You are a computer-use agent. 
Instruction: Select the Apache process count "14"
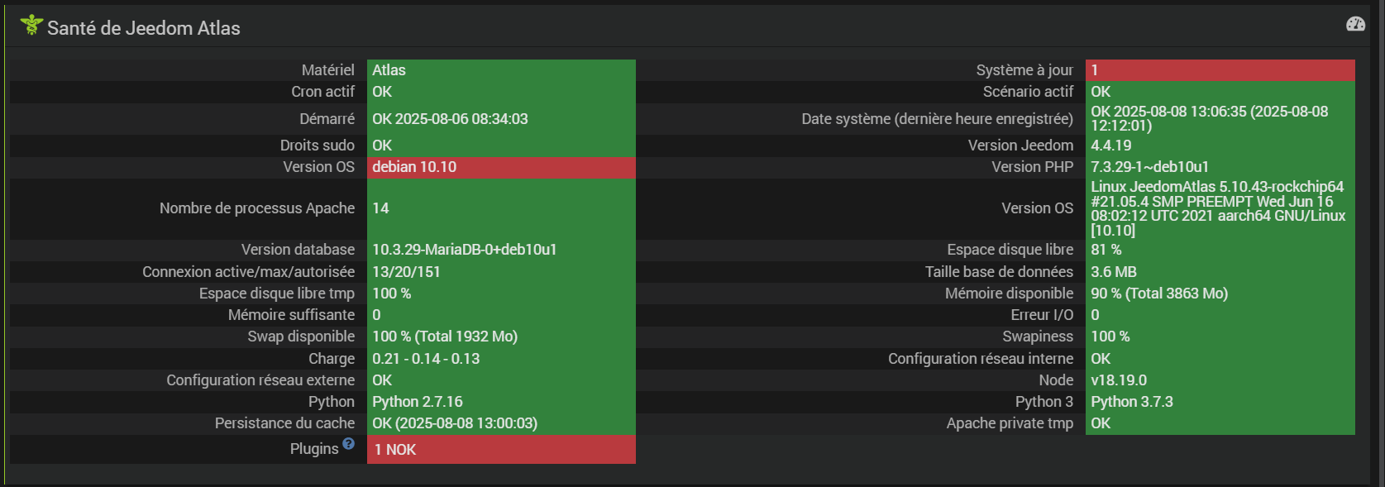point(380,208)
